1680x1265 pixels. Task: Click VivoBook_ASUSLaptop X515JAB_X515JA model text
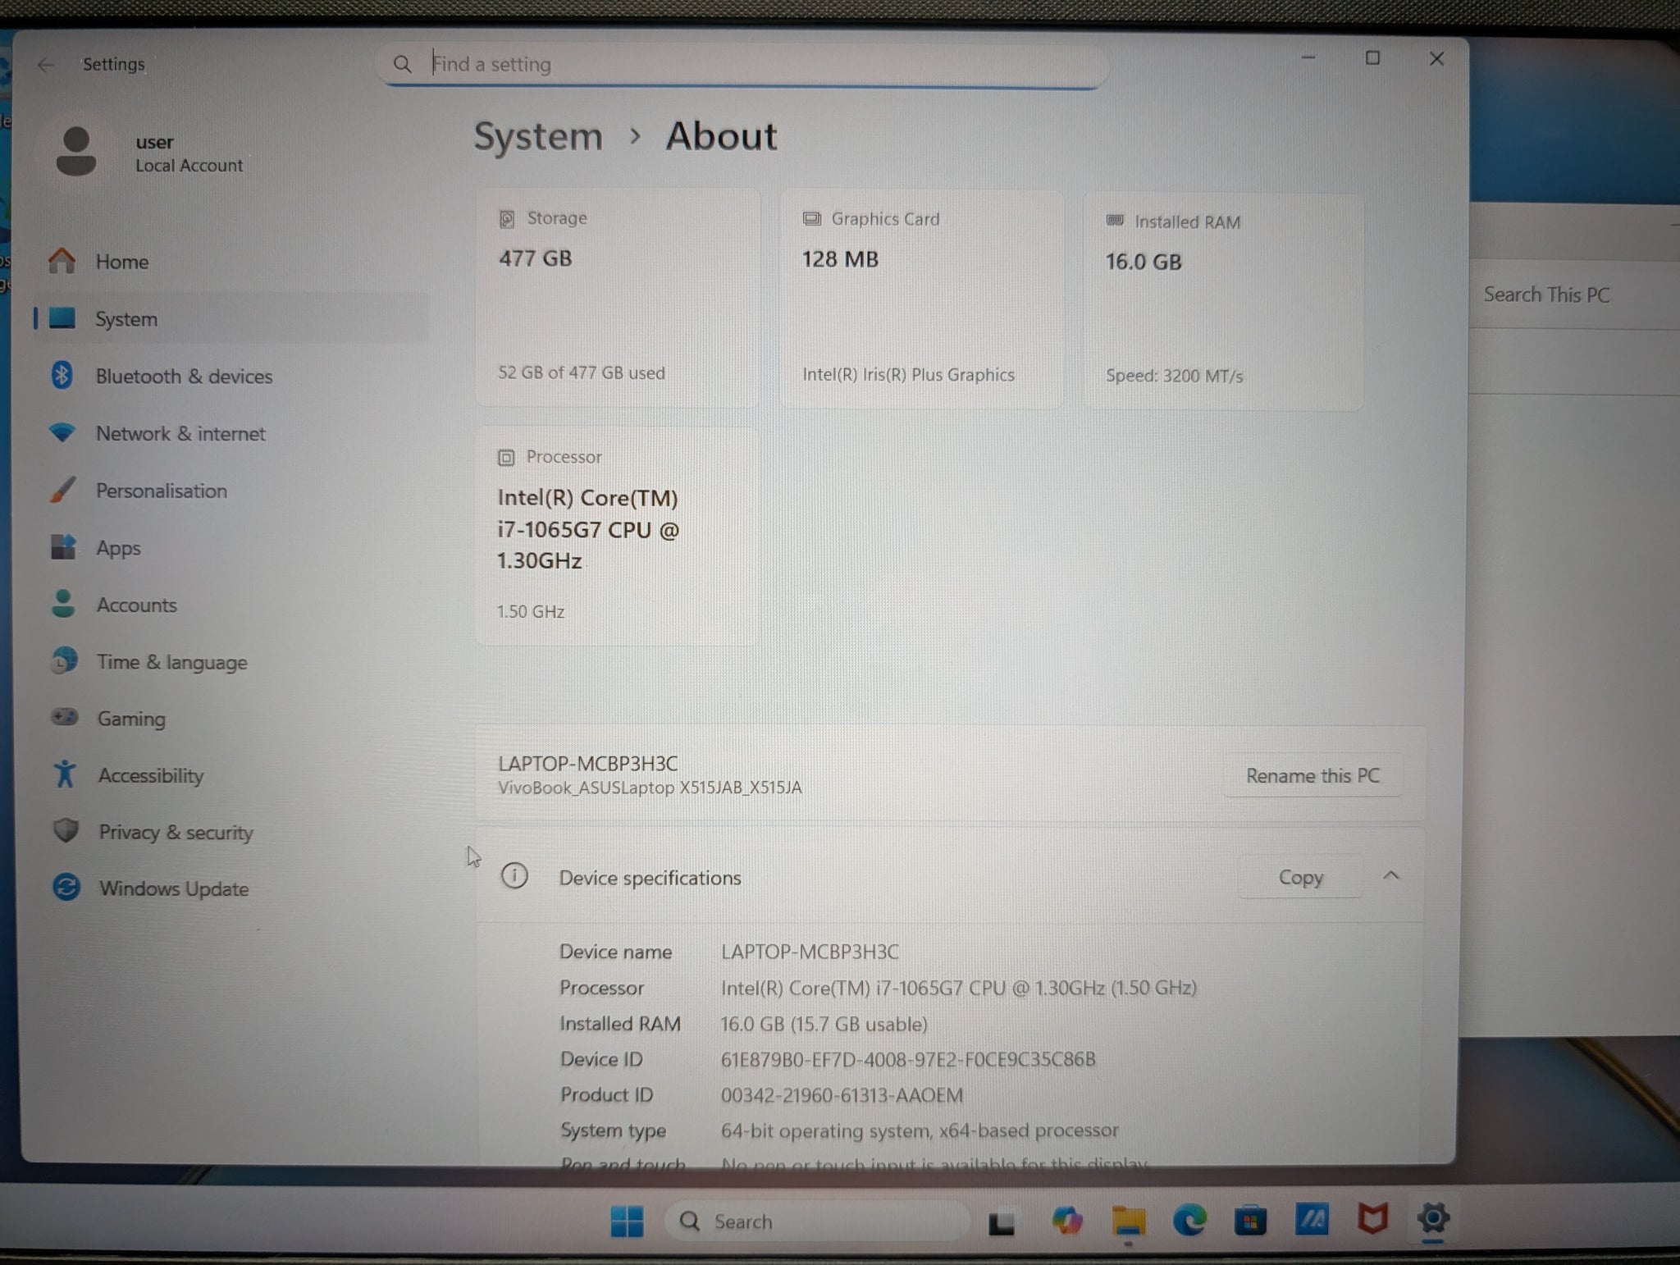click(650, 788)
